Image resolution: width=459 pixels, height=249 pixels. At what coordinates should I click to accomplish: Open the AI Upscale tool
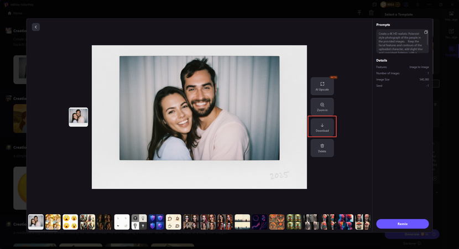[x=322, y=86]
